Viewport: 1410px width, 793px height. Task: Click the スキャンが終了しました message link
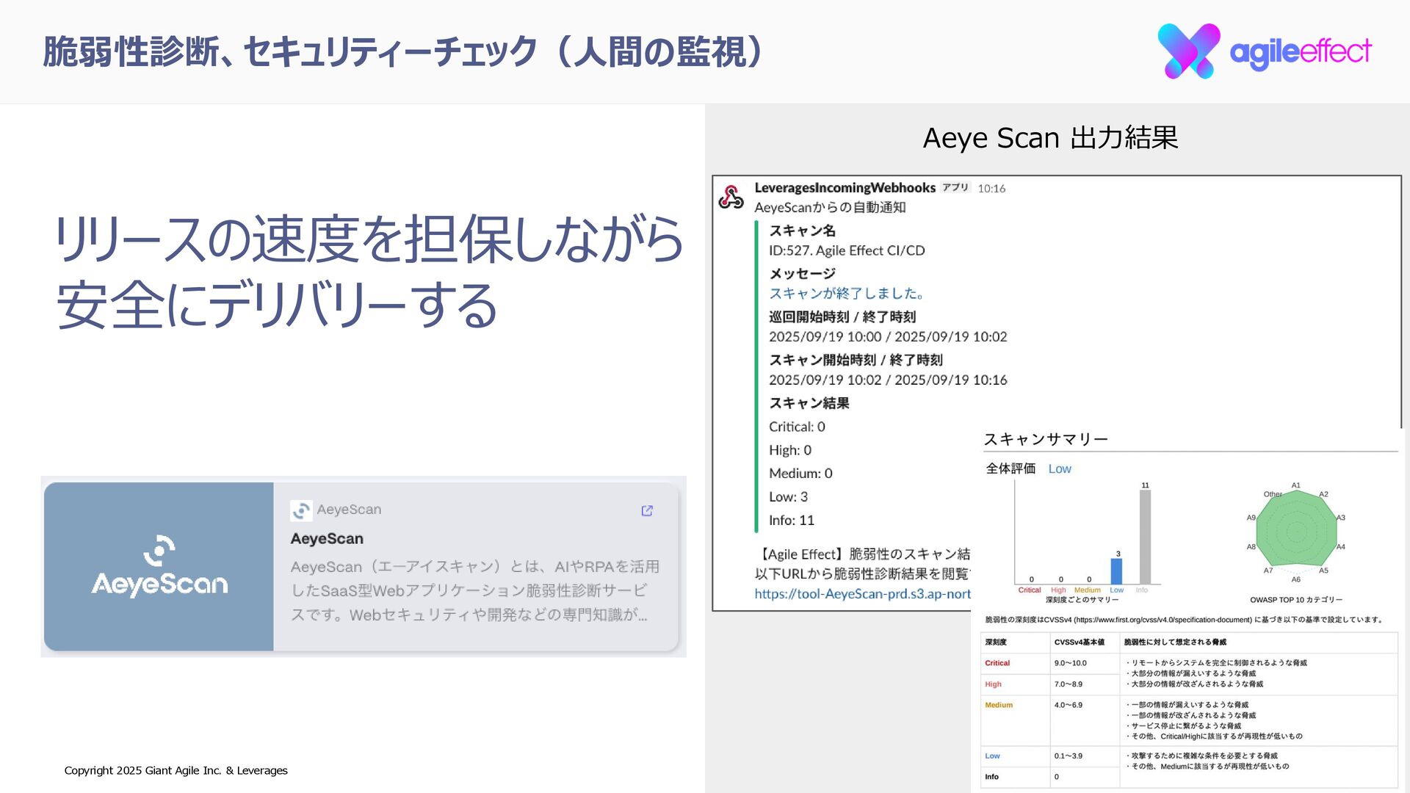[845, 293]
